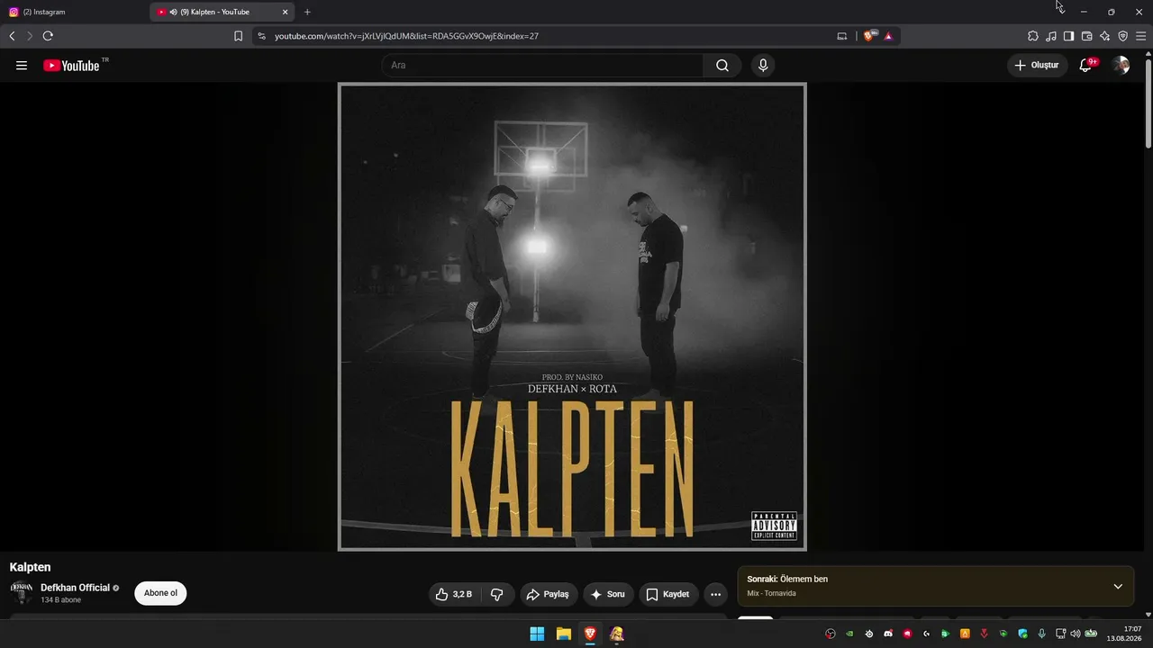Open the Defkhan Official channel name link
This screenshot has height=648, width=1153.
coord(75,588)
